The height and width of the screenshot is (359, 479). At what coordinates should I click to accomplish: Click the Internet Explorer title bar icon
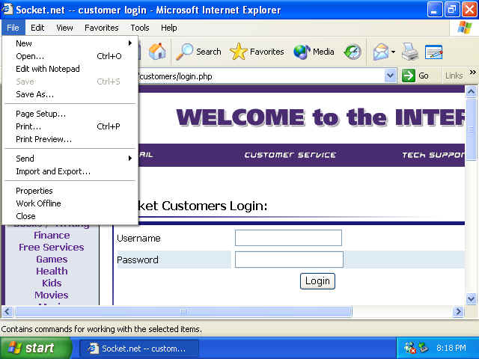click(7, 9)
